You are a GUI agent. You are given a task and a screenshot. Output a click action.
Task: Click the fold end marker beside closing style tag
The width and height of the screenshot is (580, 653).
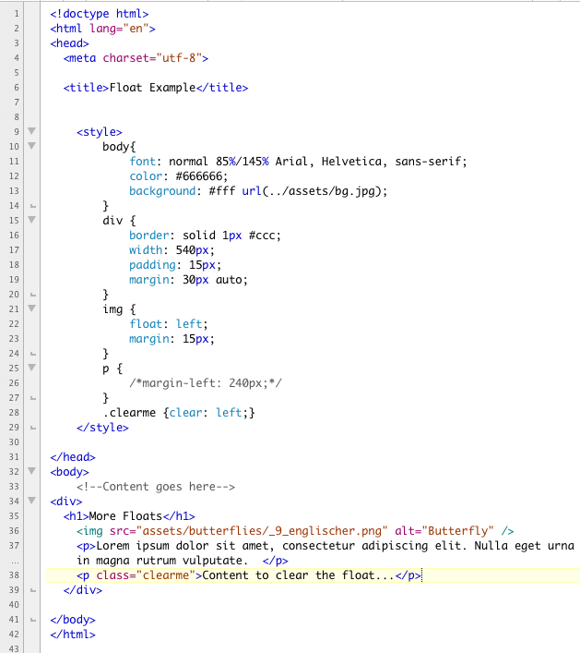click(32, 428)
